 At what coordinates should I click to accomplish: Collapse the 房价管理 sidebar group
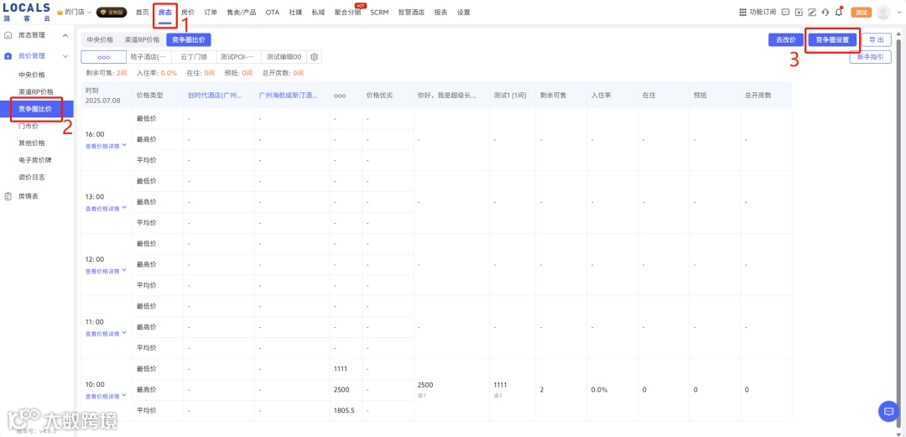coord(65,56)
